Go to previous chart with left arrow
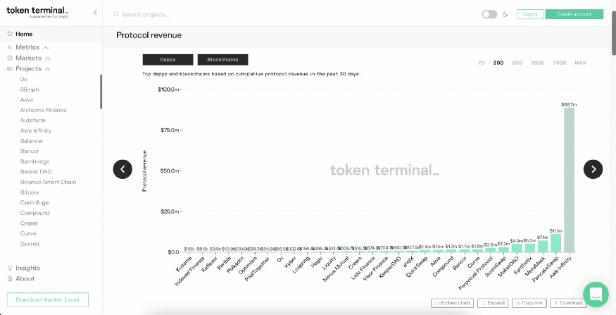Screen dimensions: 616x315 [x=122, y=169]
